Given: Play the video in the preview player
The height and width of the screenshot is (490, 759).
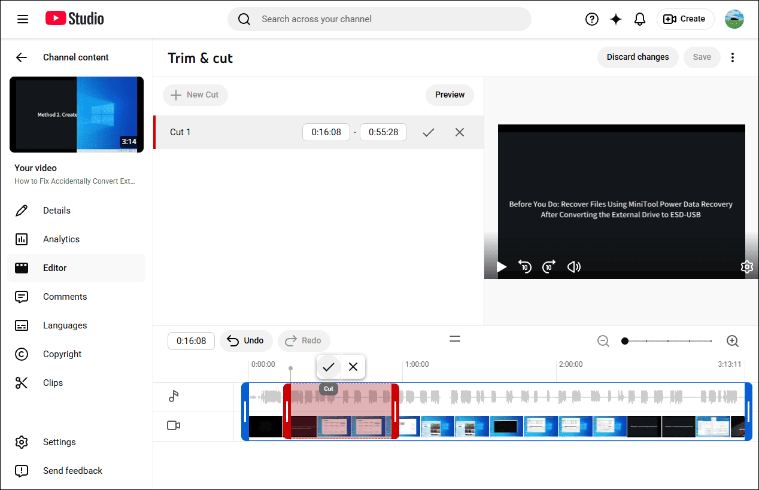Looking at the screenshot, I should (502, 267).
